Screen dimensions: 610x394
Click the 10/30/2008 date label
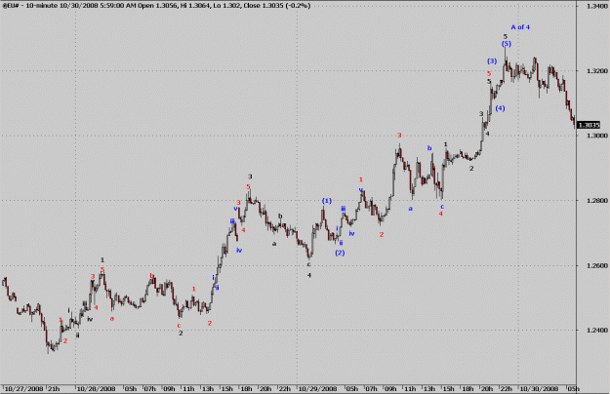coord(539,388)
